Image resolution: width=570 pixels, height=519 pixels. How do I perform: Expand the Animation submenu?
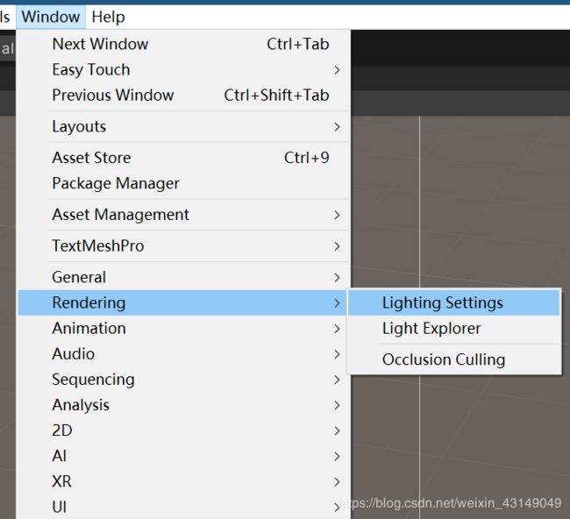pyautogui.click(x=183, y=329)
